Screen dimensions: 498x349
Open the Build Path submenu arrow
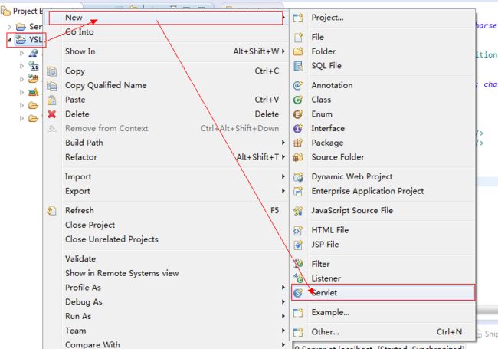[x=283, y=143]
